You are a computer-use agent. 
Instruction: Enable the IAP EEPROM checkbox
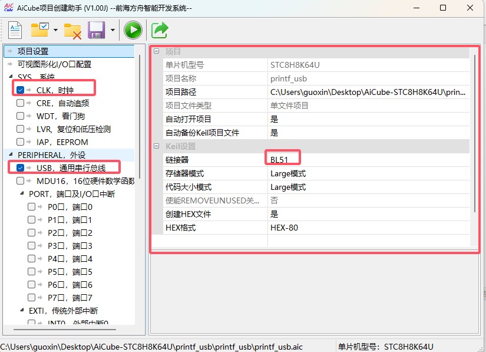(20, 142)
